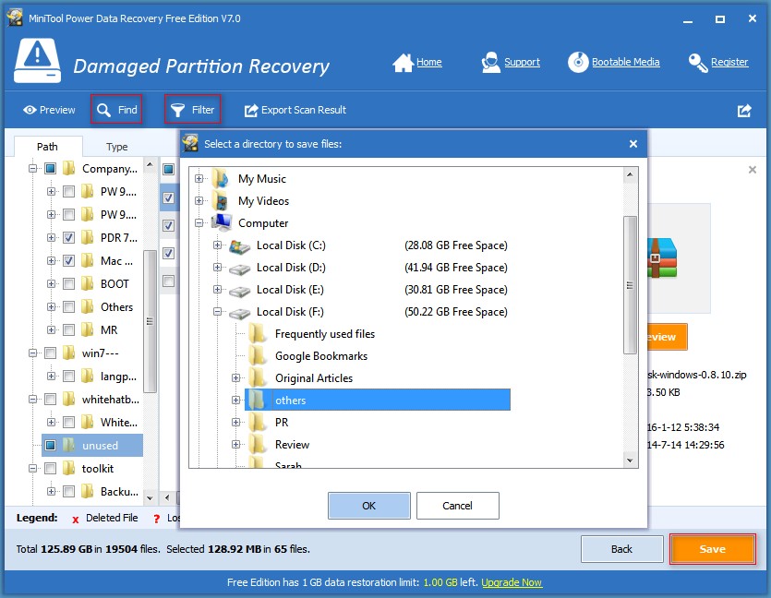The image size is (771, 598).
Task: Click the BOOT folder icon in Path tree
Action: click(87, 284)
